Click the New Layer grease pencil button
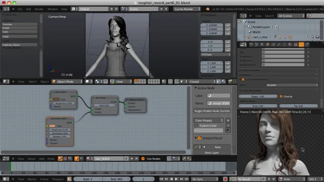 212,153
